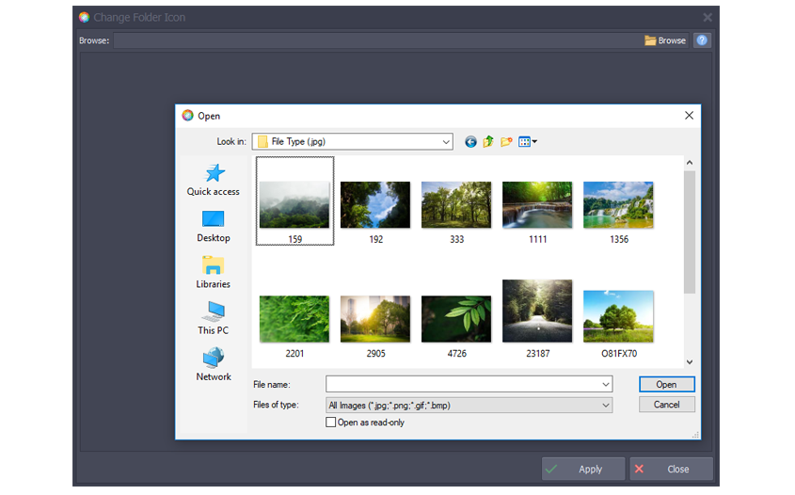The image size is (795, 495).
Task: Open Libraries in sidebar
Action: coord(214,271)
